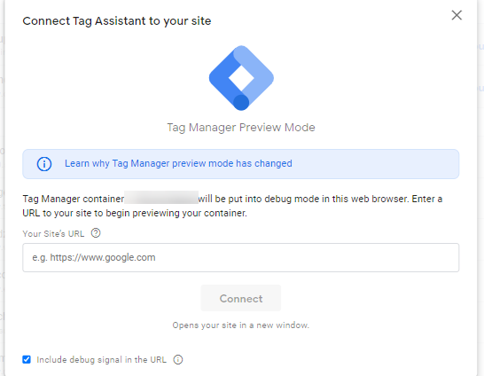Image resolution: width=484 pixels, height=376 pixels.
Task: Uncheck Include debug signal in the URL checkbox
Action: pos(27,360)
